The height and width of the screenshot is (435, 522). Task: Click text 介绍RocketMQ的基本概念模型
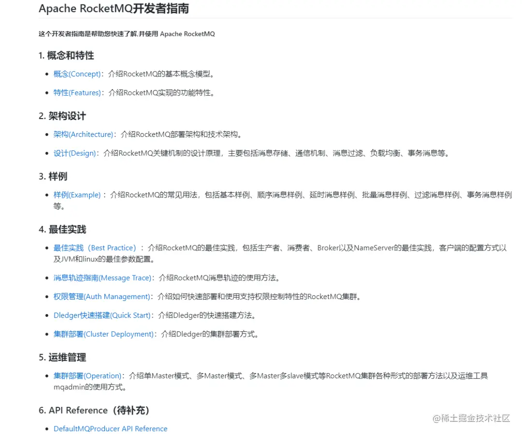tap(161, 74)
